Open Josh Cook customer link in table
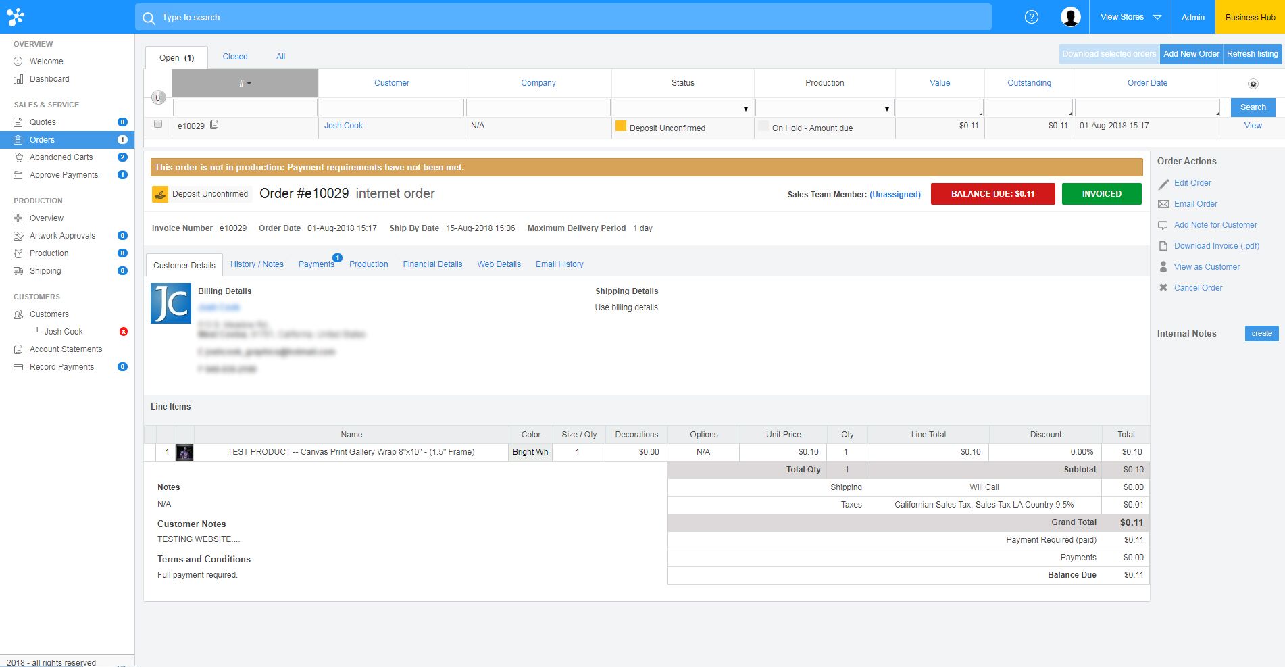1285x667 pixels. pos(343,126)
